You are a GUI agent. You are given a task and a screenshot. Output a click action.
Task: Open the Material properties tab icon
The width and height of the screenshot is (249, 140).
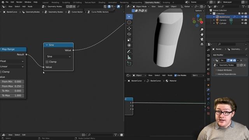209,108
